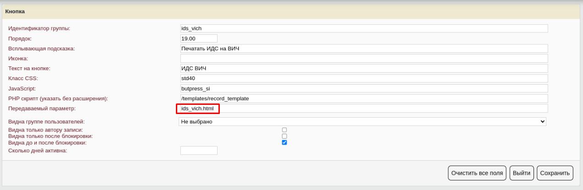This screenshot has height=190, width=583.
Task: Click the 'PHP скрипт' path input field
Action: click(x=364, y=98)
